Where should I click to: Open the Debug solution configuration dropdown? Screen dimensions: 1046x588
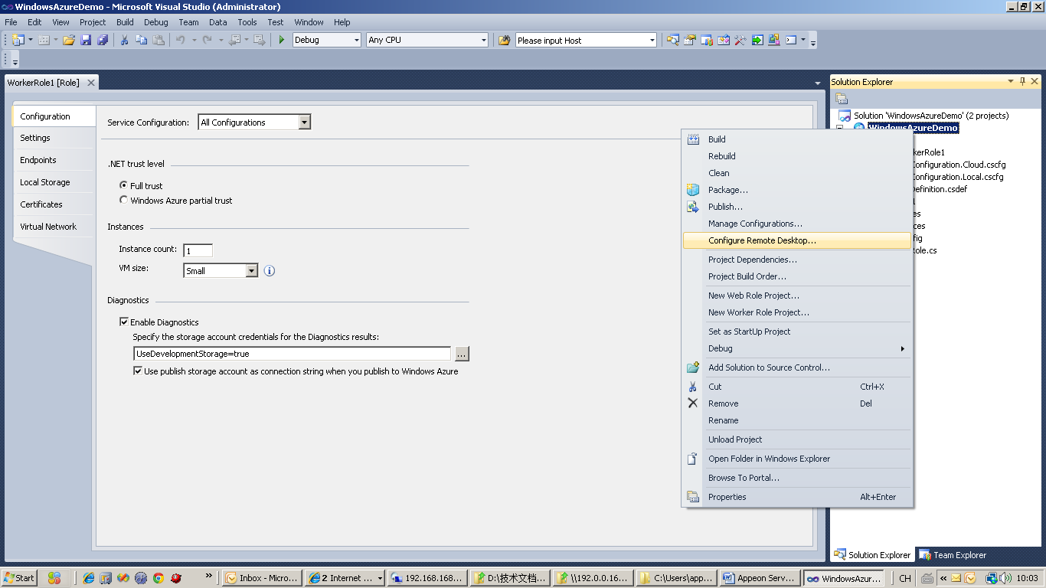(x=355, y=40)
